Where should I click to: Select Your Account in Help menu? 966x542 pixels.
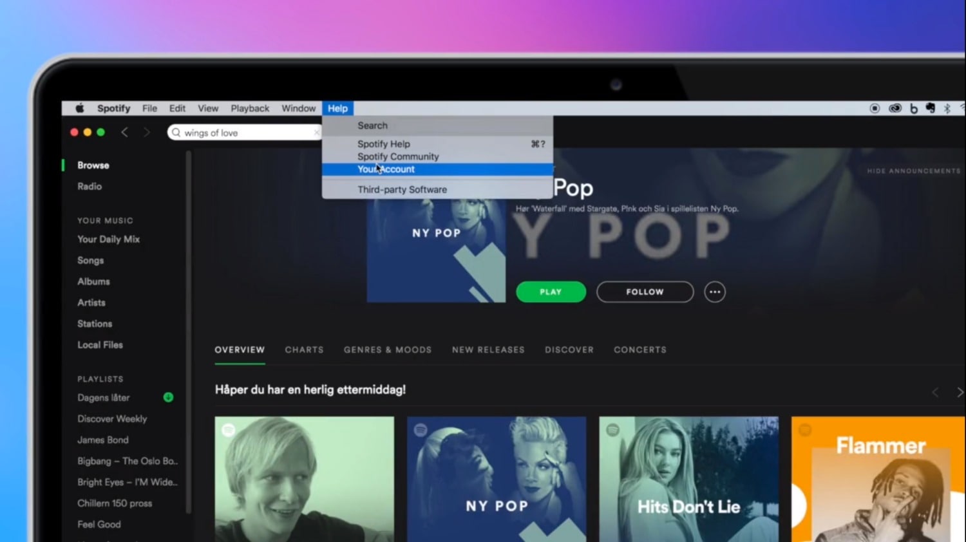click(386, 169)
